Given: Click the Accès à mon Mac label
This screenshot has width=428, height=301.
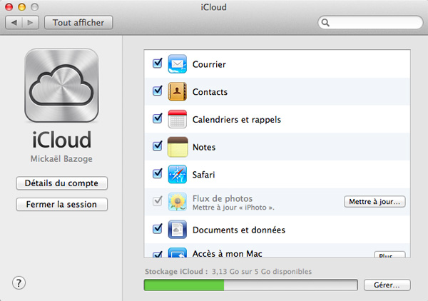Looking at the screenshot, I should 227,253.
